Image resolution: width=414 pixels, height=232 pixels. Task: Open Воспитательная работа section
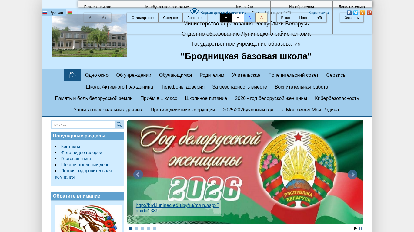302,87
